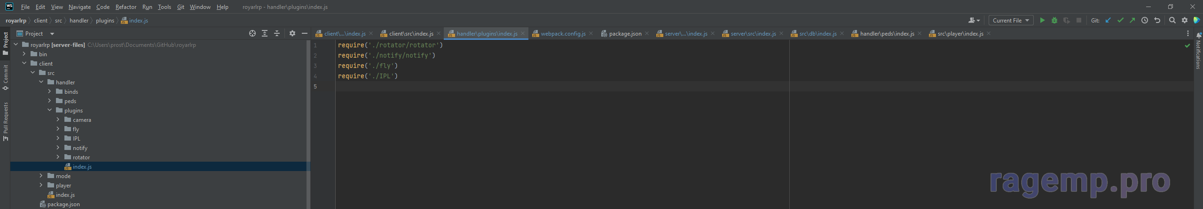Push commits with the green up-right arrow
Screen dimensions: 1203x209
(x=1132, y=21)
